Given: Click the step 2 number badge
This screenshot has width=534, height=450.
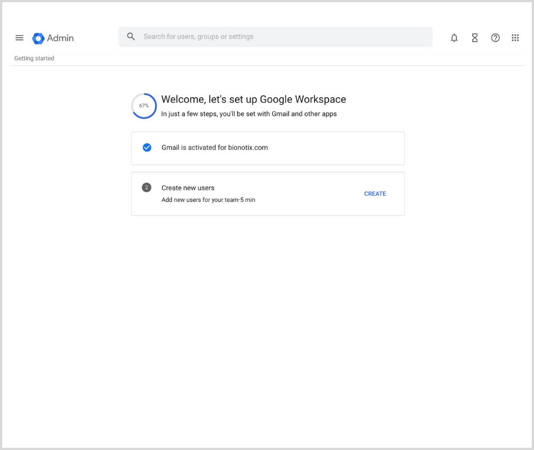Looking at the screenshot, I should 147,187.
